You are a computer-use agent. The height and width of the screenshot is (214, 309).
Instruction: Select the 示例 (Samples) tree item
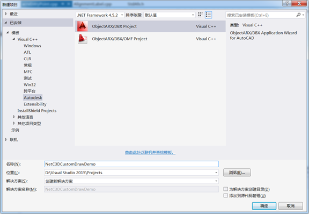(15, 130)
